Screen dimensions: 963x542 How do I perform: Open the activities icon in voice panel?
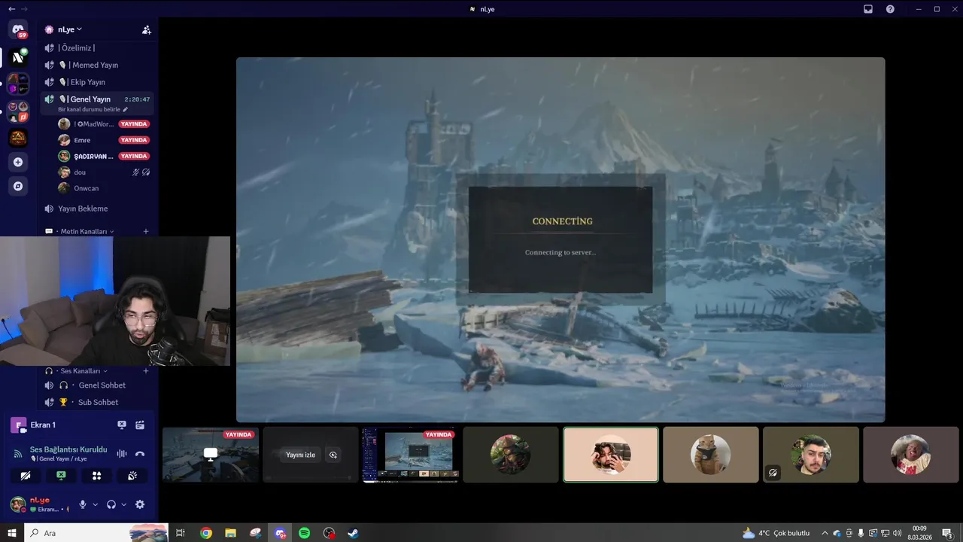coord(96,476)
